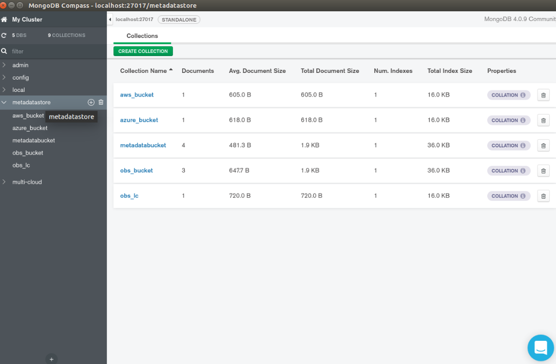Show collation info icon for obs_bucket
556x364 pixels.
tap(523, 170)
